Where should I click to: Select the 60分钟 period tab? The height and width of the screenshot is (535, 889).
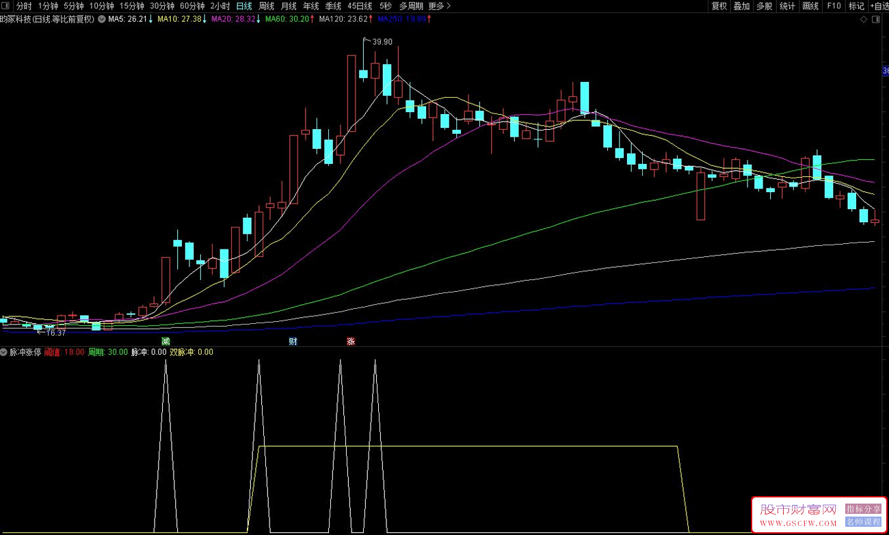click(x=192, y=6)
